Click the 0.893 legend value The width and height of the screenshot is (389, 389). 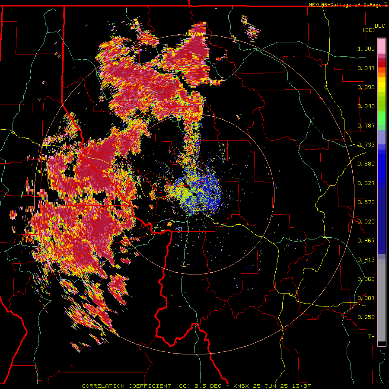tap(366, 87)
